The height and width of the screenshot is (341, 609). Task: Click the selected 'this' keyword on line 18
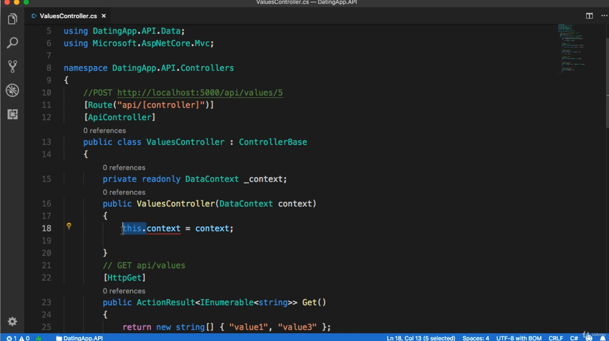pos(132,229)
